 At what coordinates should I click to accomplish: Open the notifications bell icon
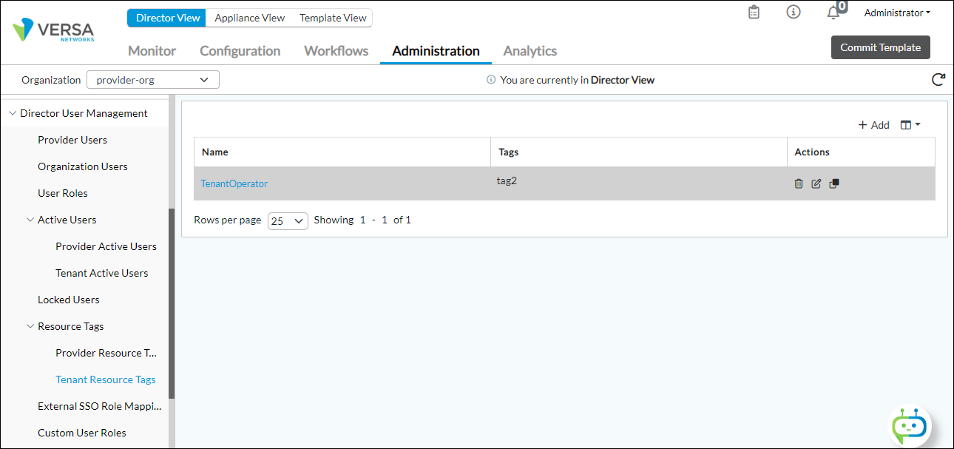pyautogui.click(x=833, y=13)
